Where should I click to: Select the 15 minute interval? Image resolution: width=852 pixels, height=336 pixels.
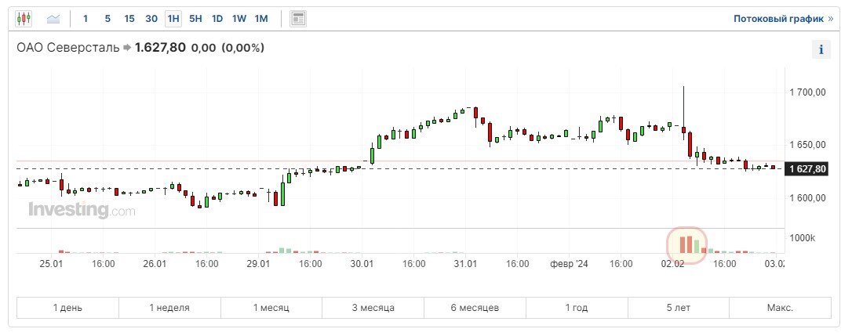(x=129, y=19)
